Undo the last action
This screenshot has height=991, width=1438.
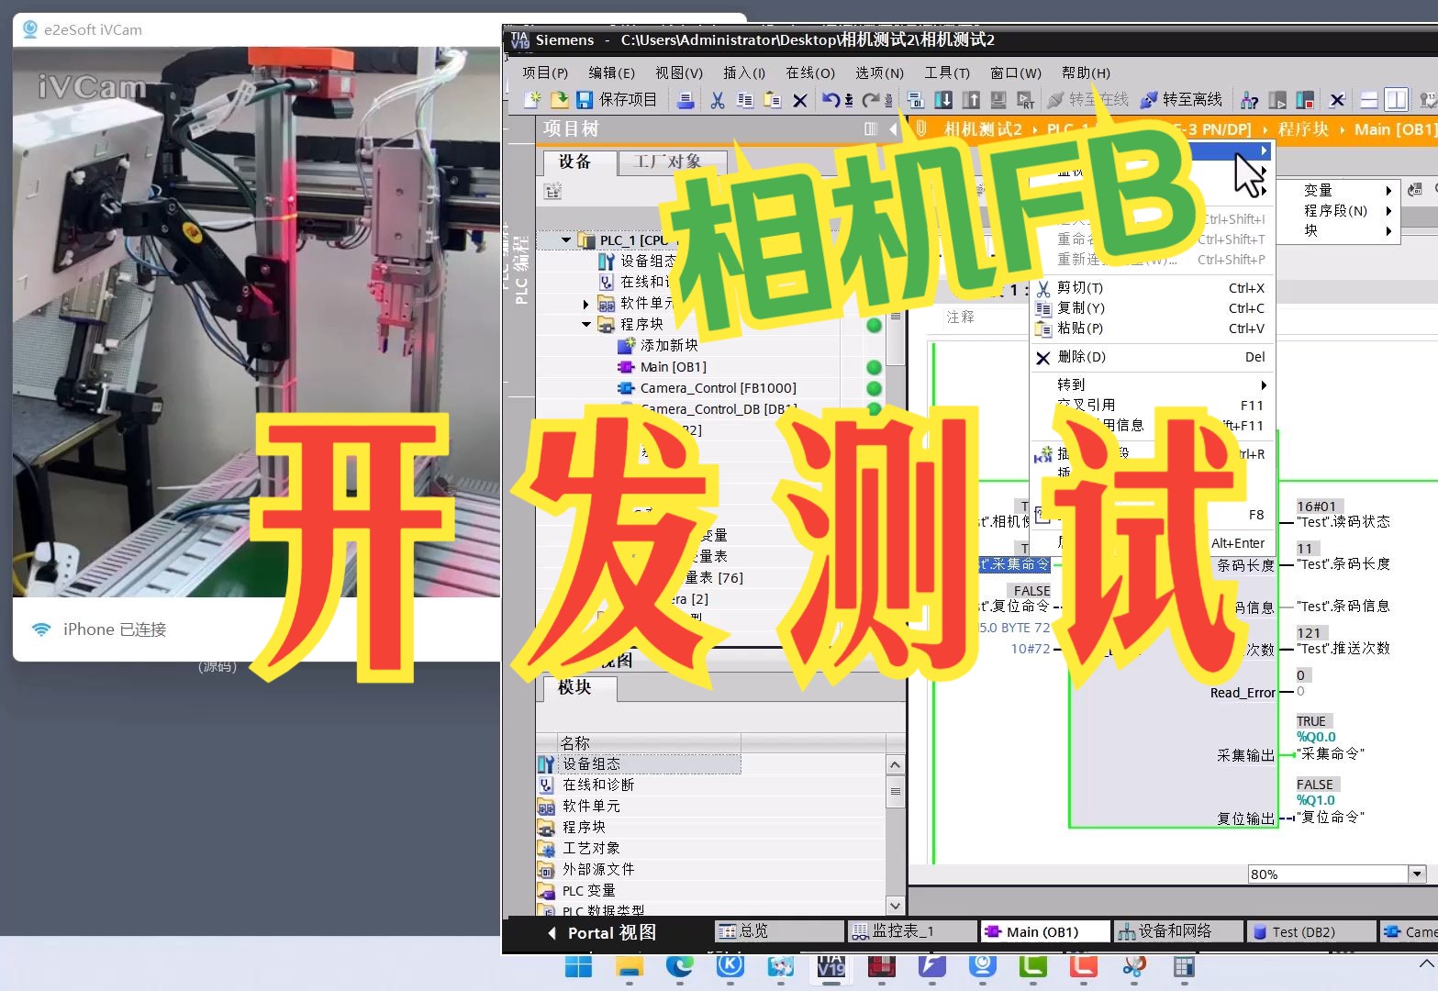[830, 100]
